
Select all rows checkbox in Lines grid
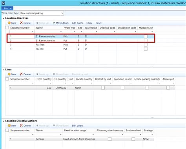pyautogui.click(x=7, y=79)
